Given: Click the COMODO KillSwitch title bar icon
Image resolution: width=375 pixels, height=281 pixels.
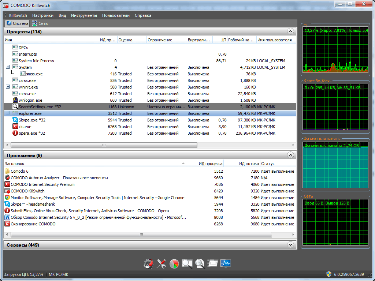Looking at the screenshot, I should 6,5.
